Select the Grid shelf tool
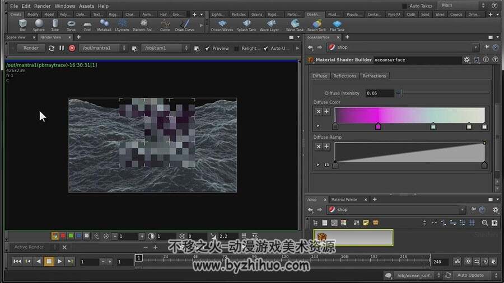 point(87,25)
